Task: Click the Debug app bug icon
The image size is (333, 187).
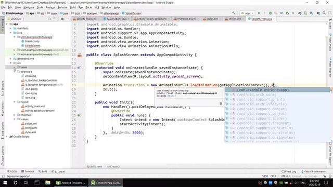Action: tap(270, 13)
